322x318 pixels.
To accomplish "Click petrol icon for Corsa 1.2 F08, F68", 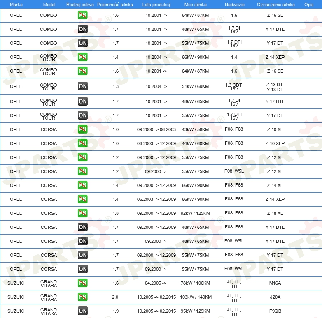I will [x=82, y=157].
